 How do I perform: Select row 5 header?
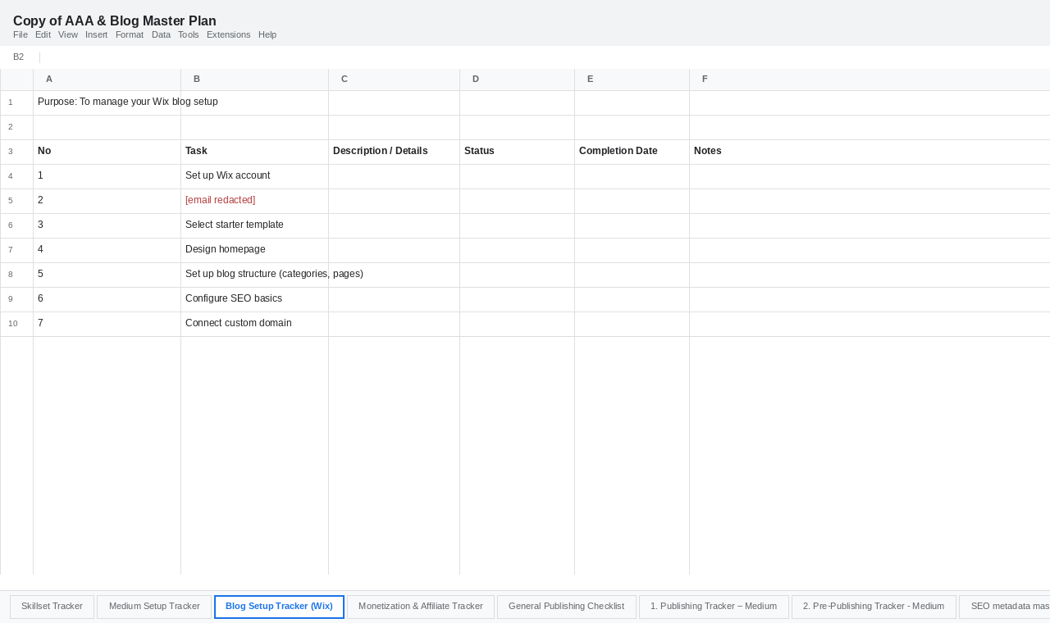[x=16, y=201]
